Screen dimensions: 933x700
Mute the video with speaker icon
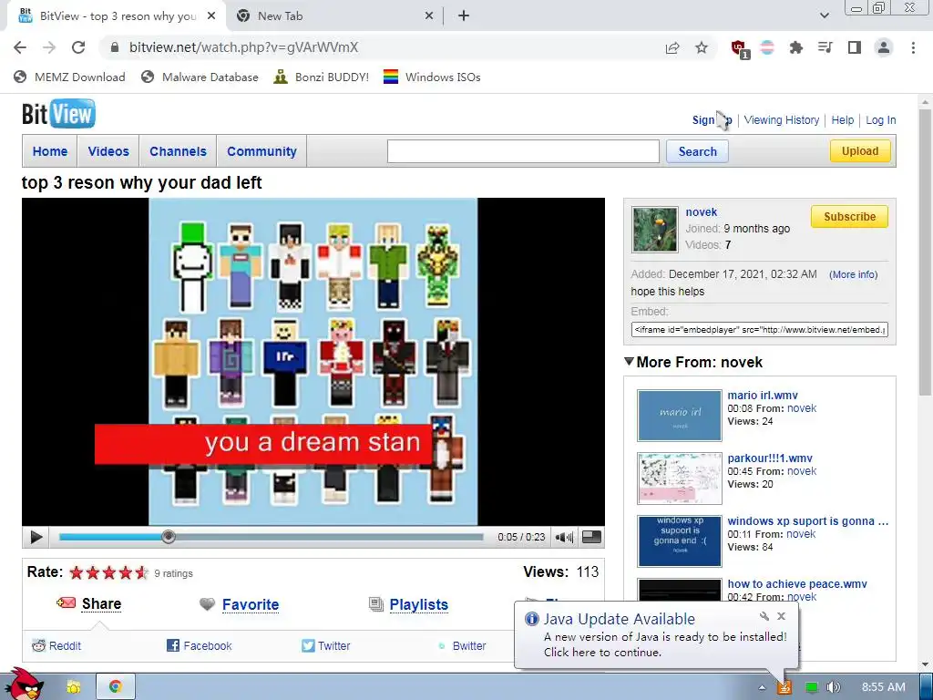tap(563, 537)
